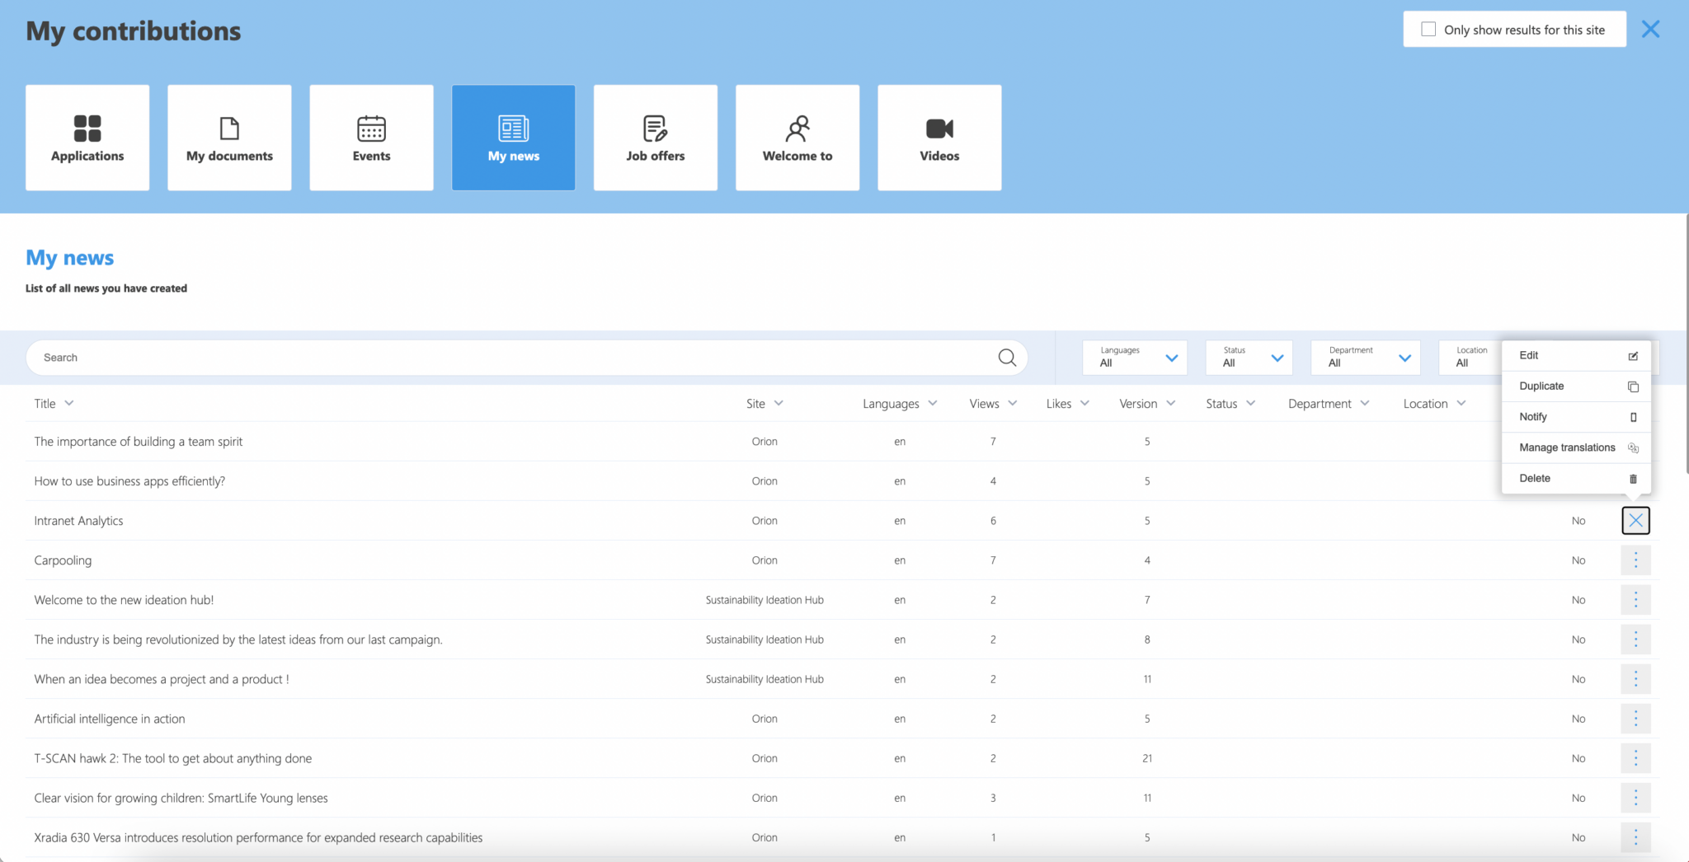Close the actions menu on Intranet Analytics row

(x=1635, y=520)
